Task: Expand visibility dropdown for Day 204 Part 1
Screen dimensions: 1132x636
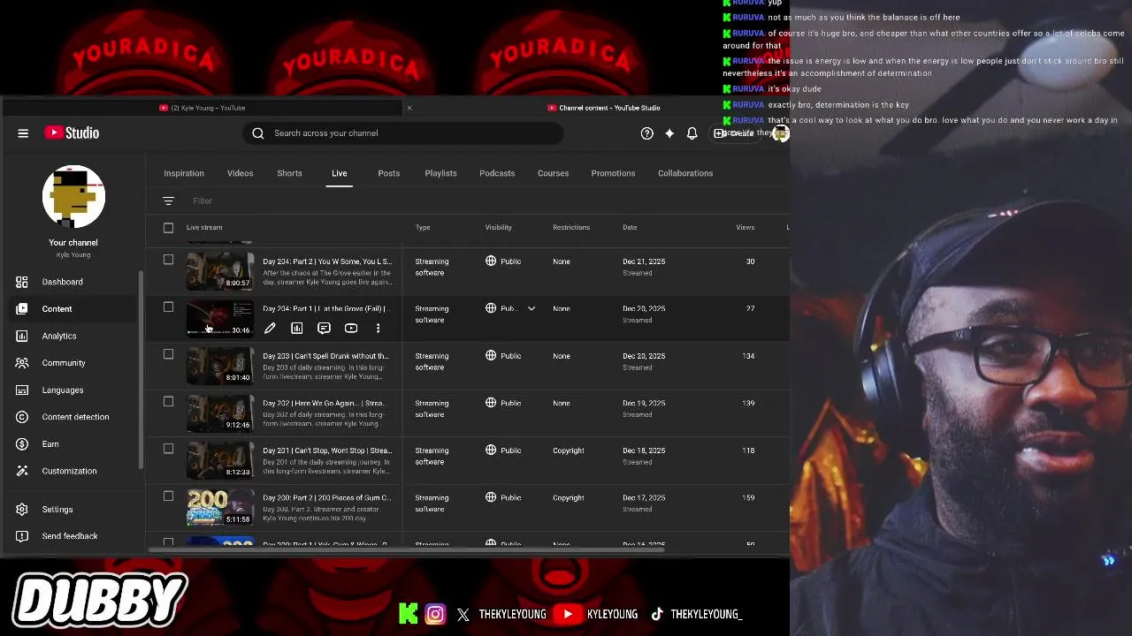Action: pos(532,309)
